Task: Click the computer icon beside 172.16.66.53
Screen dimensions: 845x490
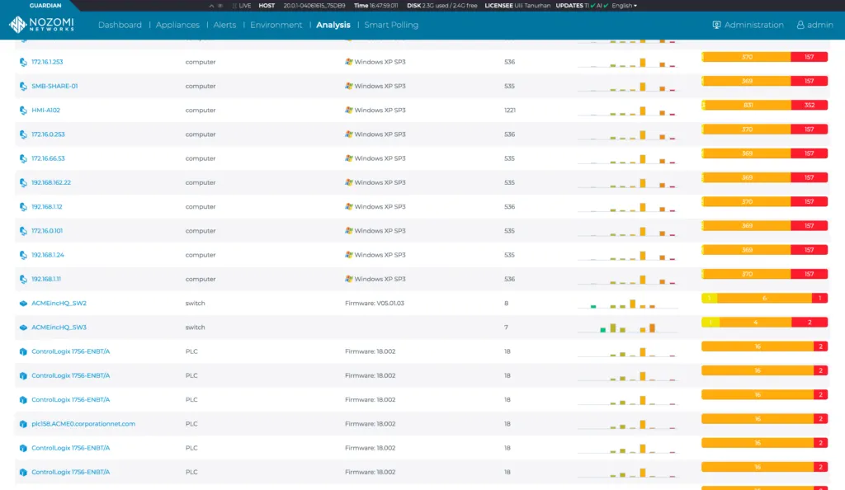Action: (23, 159)
